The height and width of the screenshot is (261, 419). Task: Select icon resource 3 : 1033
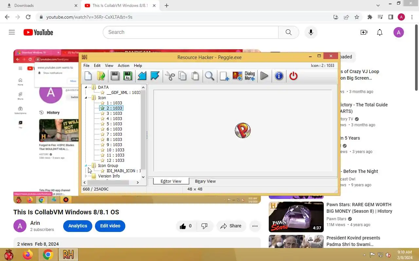[114, 114]
